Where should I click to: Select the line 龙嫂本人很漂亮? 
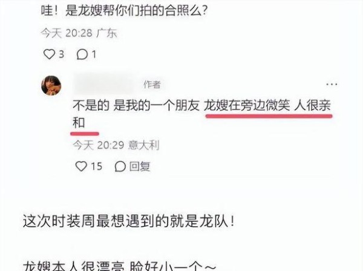[x=74, y=266]
